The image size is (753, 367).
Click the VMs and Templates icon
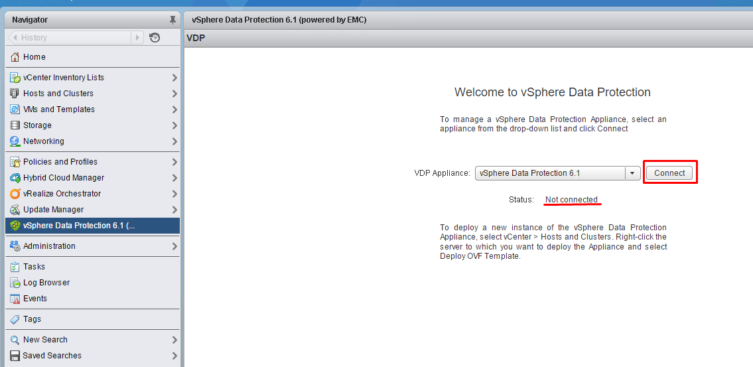tap(15, 109)
